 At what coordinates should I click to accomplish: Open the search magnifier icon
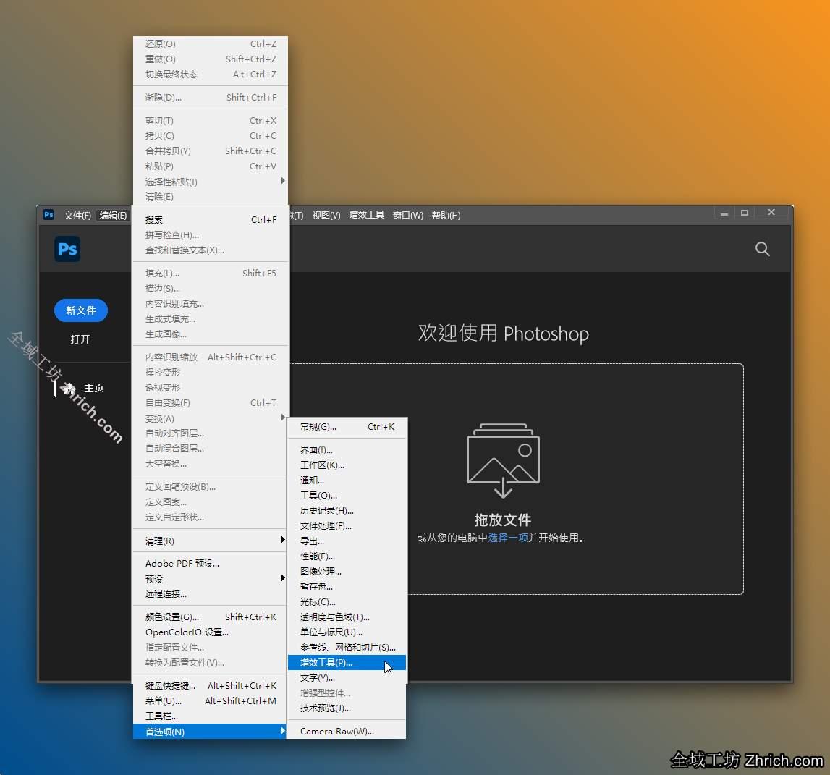(762, 249)
